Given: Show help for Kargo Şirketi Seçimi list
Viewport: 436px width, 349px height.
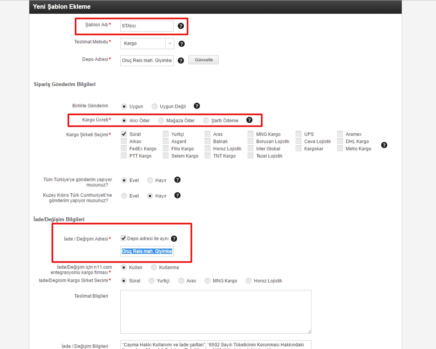Looking at the screenshot, I should coord(384,145).
